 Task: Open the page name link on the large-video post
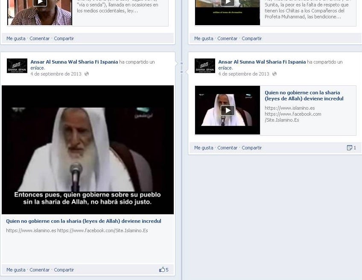pos(74,62)
